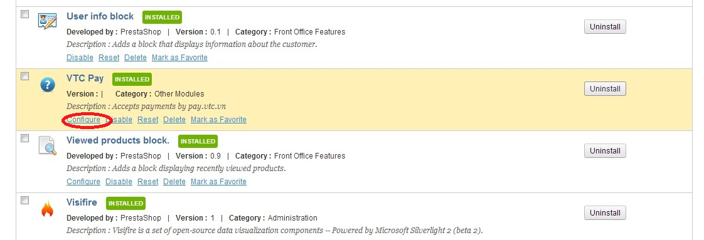Tick the User info block checkbox
Screen dimensions: 704x240
point(25,14)
